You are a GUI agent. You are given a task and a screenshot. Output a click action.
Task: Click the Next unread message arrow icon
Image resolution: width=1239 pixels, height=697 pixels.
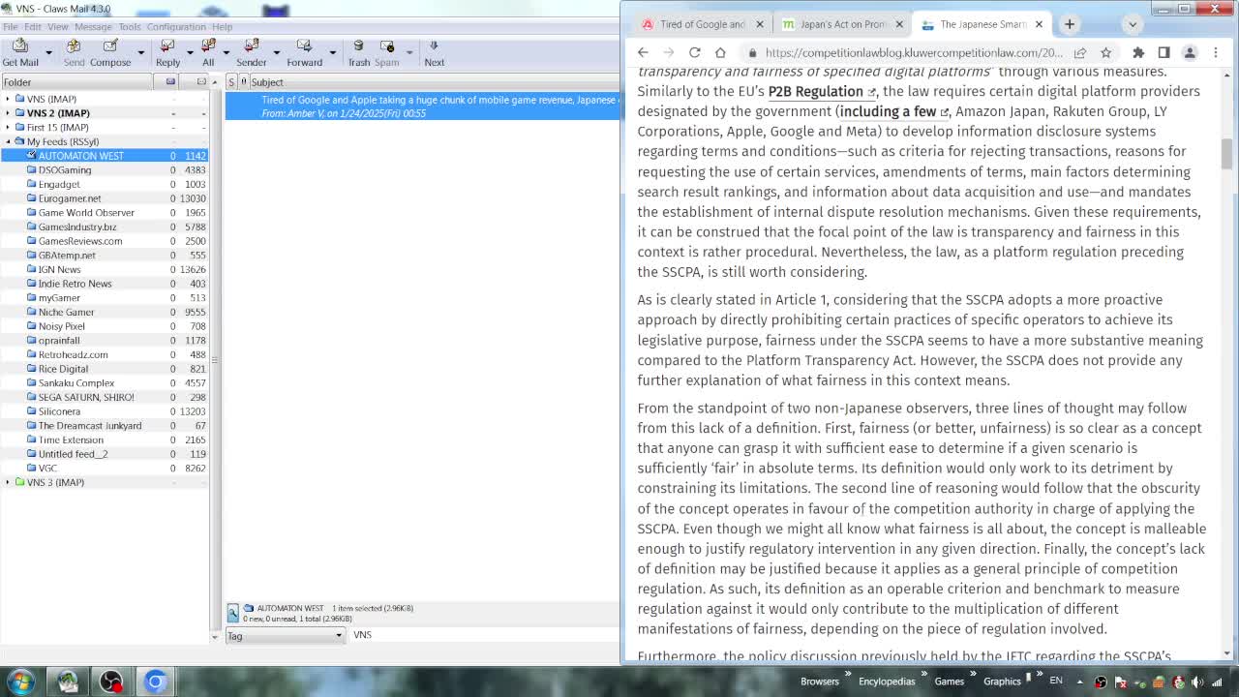[434, 46]
